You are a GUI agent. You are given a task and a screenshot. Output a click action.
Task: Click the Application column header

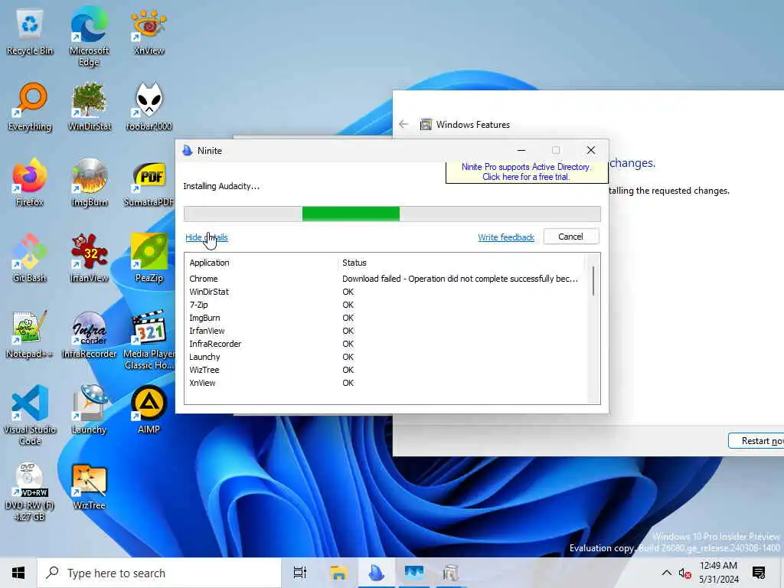click(210, 263)
